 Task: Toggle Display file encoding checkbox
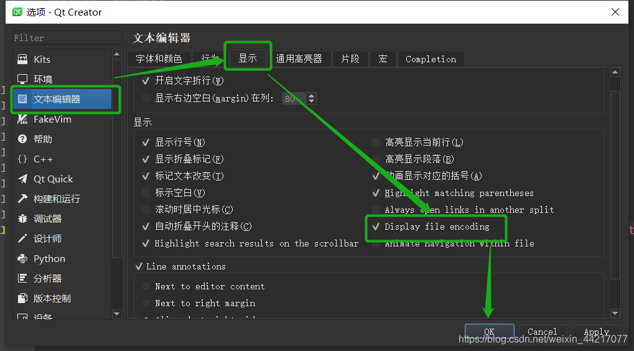[376, 227]
